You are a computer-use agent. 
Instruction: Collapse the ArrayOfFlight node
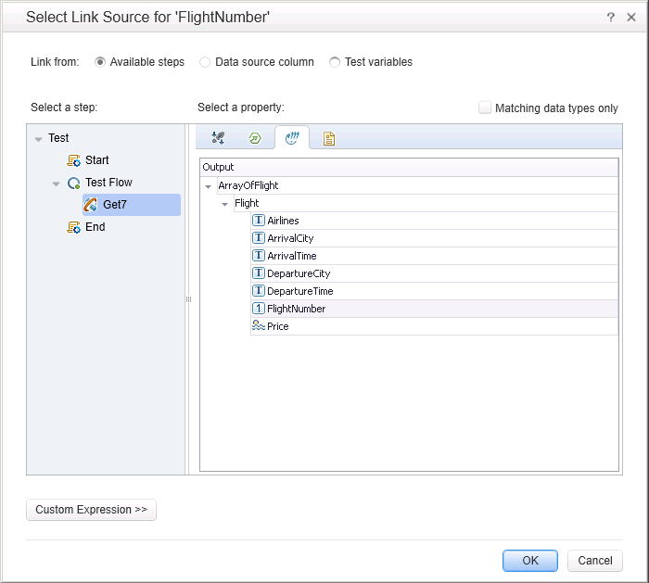pyautogui.click(x=208, y=185)
